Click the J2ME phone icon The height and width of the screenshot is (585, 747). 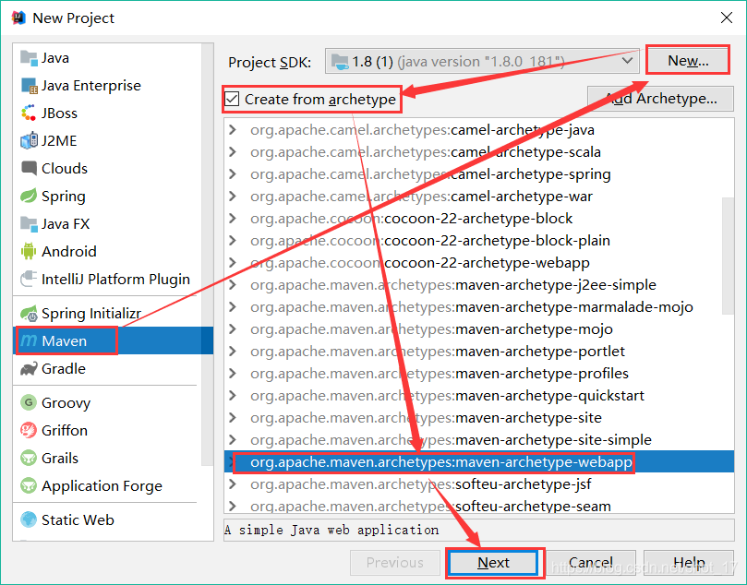(x=29, y=141)
